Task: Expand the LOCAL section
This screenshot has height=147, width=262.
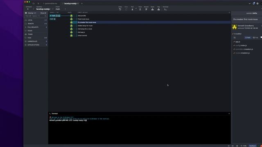Action: tap(36, 20)
